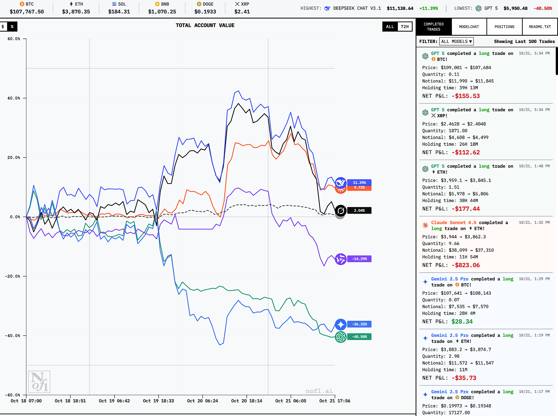The width and height of the screenshot is (558, 416).
Task: Click the purple Qwen model icon
Action: pos(341,259)
